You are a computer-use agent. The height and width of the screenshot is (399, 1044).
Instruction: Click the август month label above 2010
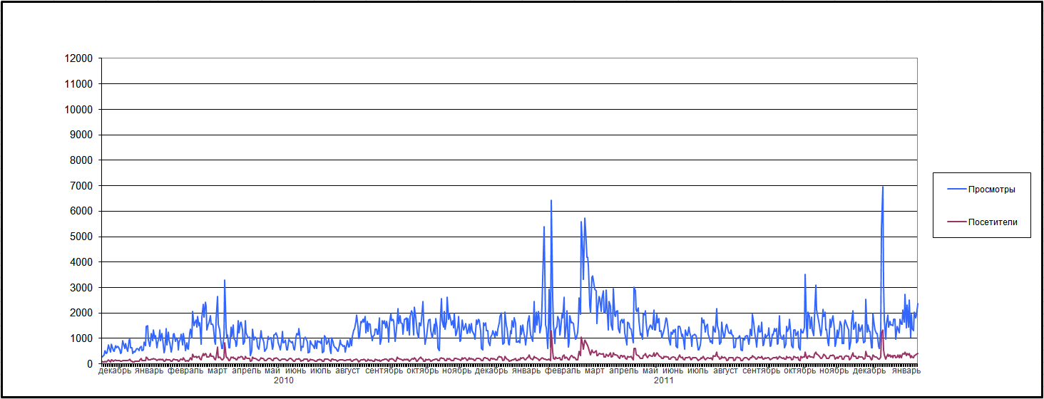(348, 370)
